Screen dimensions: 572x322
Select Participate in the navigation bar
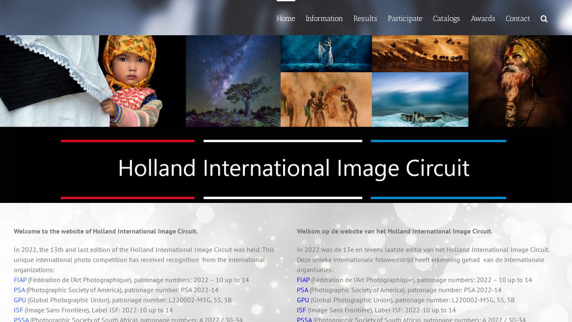pos(405,18)
